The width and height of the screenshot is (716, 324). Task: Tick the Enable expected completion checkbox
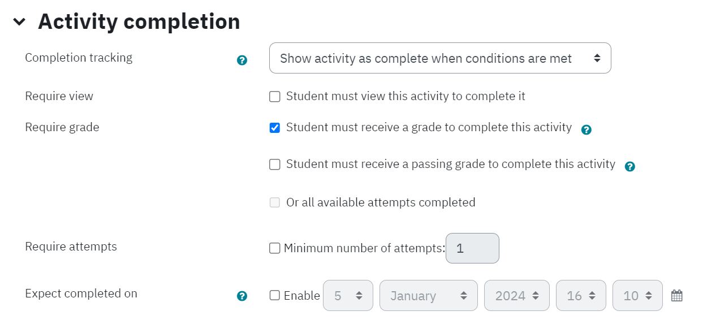275,295
